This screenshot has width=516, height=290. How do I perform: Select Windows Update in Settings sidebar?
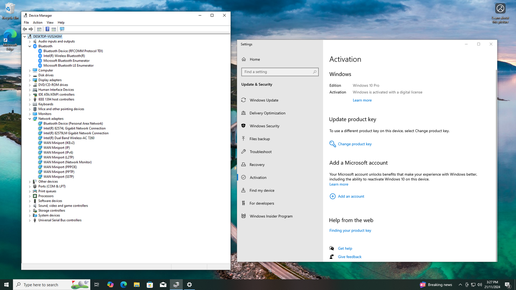(280, 100)
